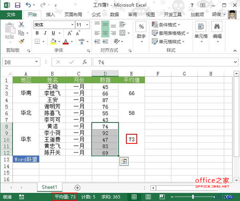240x201 pixels.
Task: Click the Copy icon in clipboard group
Action: (x=21, y=33)
